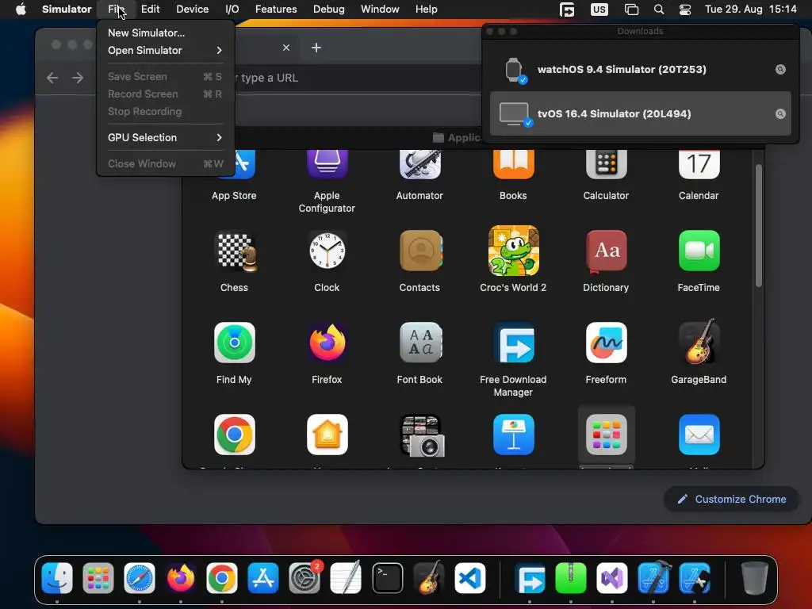
Task: Open the Device menu
Action: [192, 10]
